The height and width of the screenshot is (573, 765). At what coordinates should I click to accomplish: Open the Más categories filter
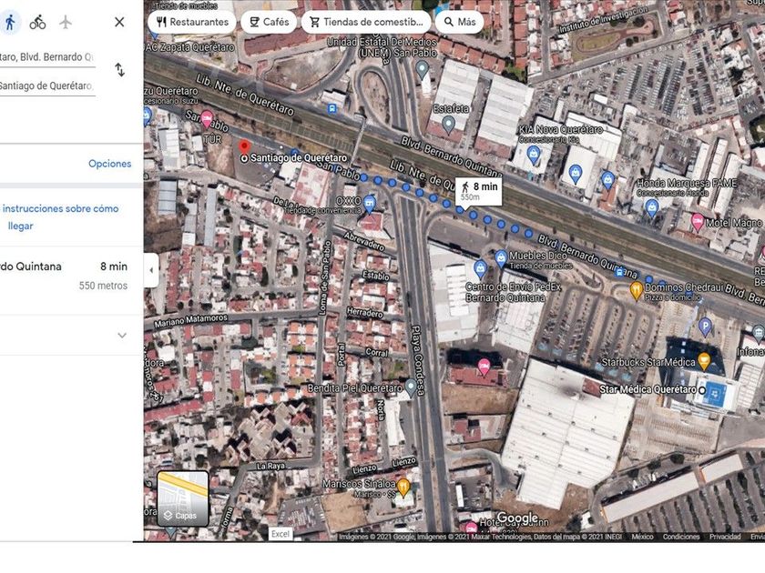tap(459, 22)
